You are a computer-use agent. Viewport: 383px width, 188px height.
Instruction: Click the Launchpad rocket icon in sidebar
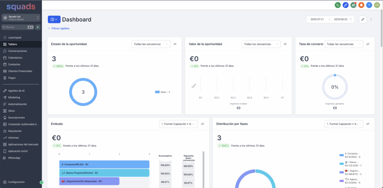coord(5,38)
